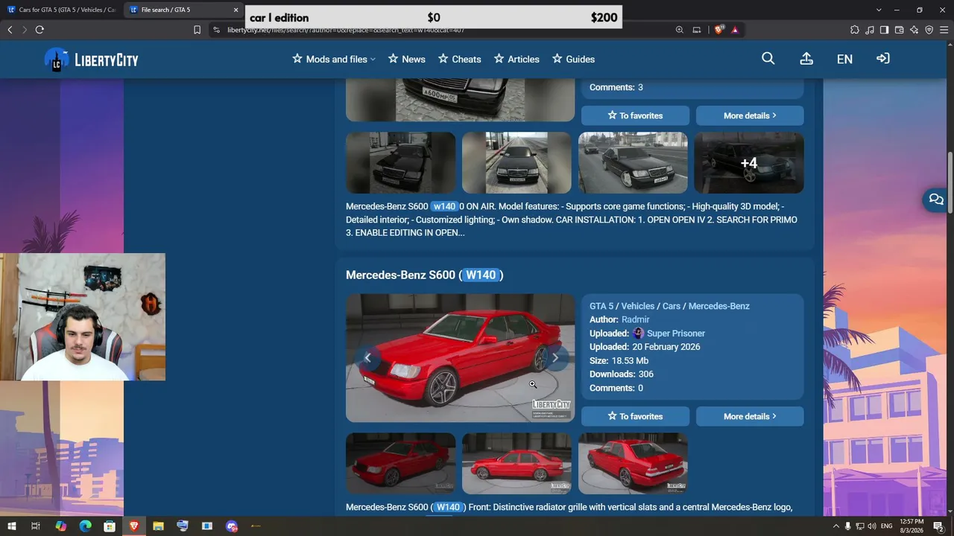Open the page zoom magnifier in address bar
This screenshot has width=954, height=536.
click(680, 30)
